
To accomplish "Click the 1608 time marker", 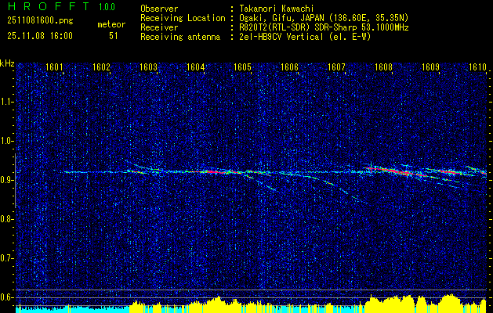I will [383, 67].
